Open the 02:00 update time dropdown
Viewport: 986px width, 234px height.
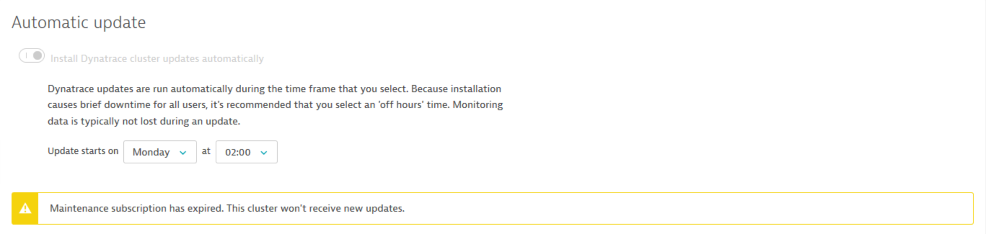246,152
